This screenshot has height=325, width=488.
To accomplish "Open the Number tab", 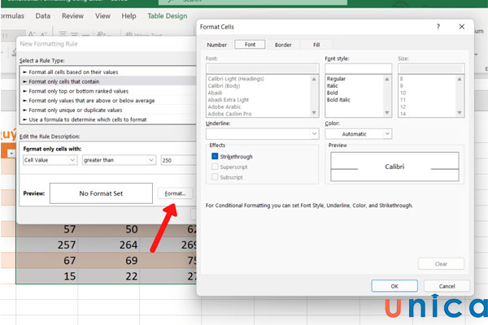I will tap(216, 45).
